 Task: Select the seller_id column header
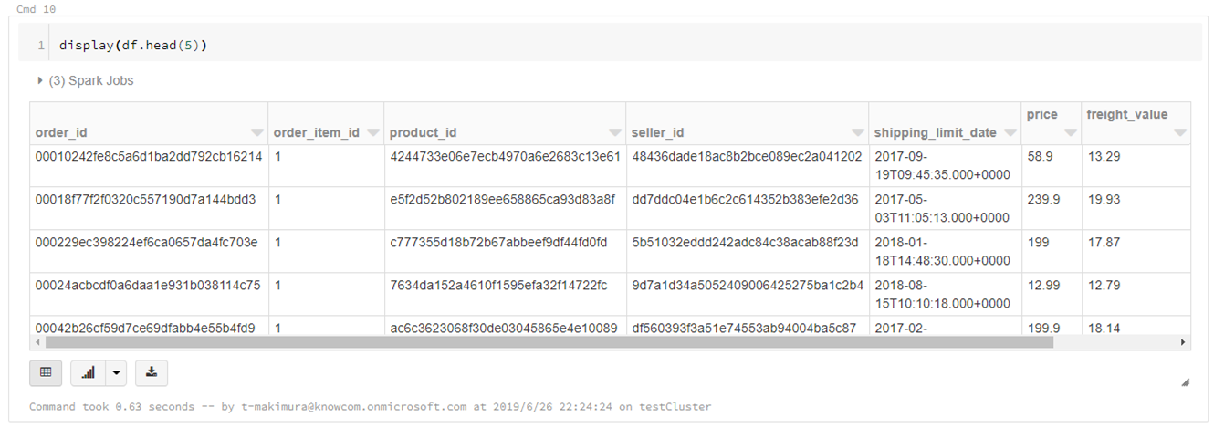click(x=658, y=133)
